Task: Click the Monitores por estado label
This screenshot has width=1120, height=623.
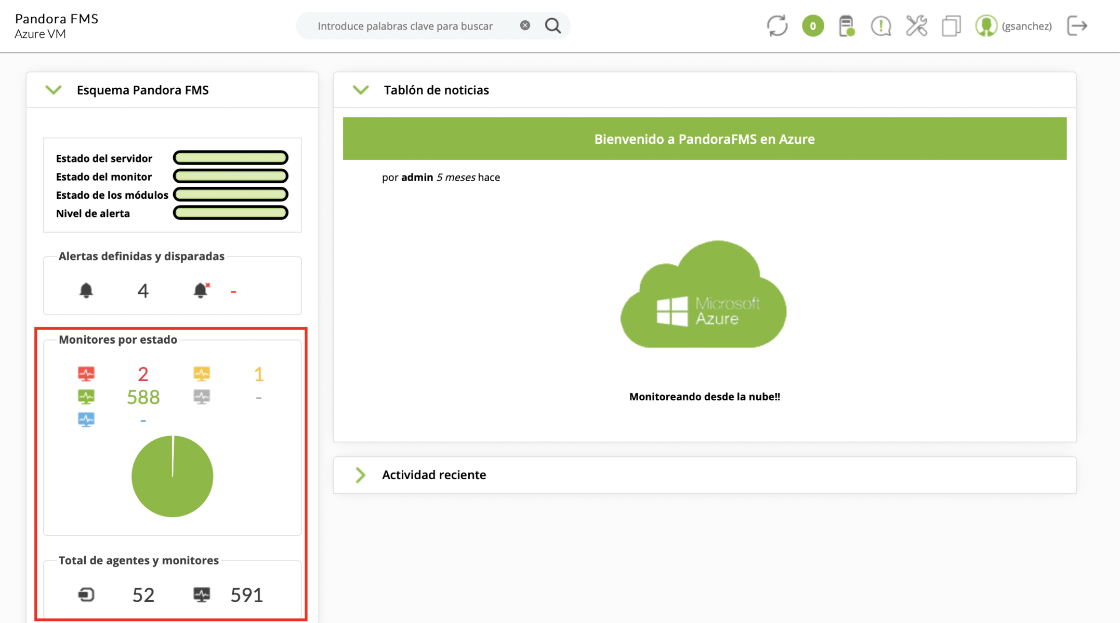Action: pos(118,340)
